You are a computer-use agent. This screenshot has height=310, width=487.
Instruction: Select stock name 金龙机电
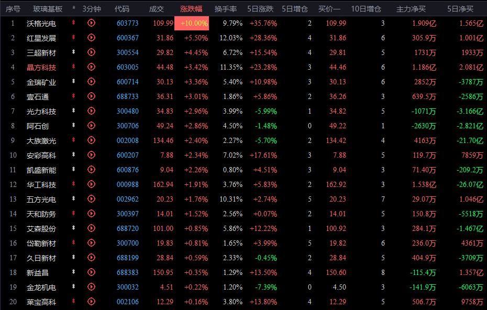click(x=41, y=287)
